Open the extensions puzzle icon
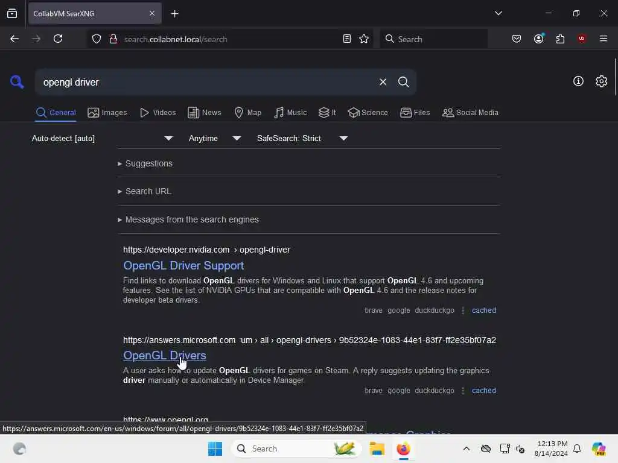Viewport: 618px width, 463px height. point(560,39)
